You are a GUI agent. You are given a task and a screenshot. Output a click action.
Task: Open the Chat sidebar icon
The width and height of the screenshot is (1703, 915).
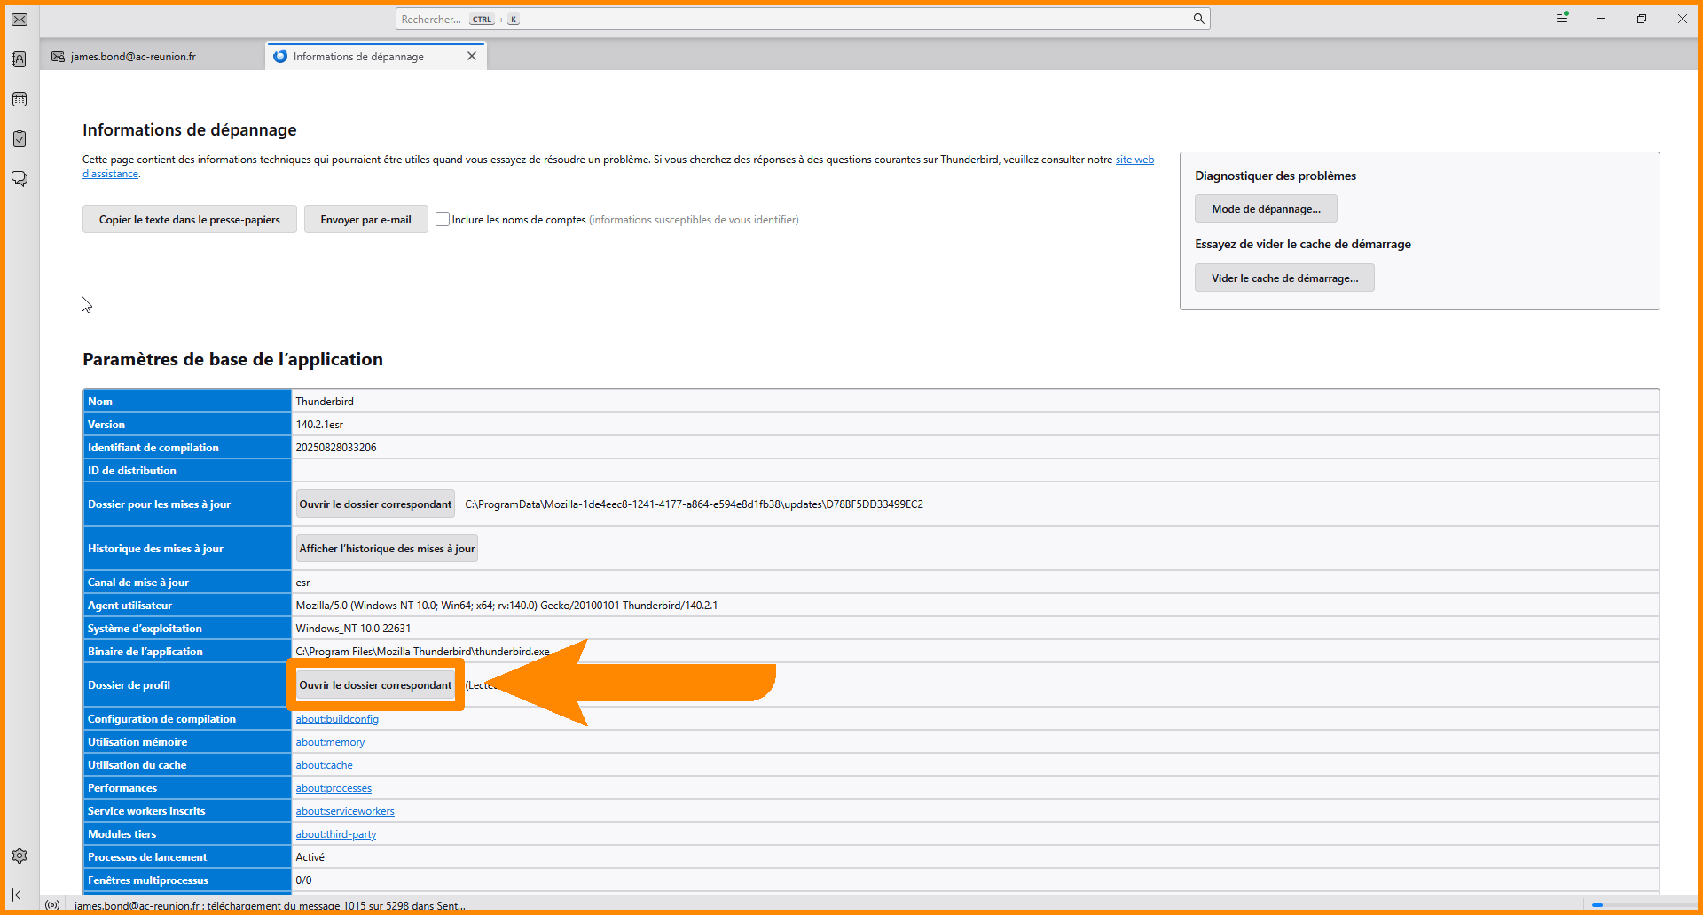(20, 179)
